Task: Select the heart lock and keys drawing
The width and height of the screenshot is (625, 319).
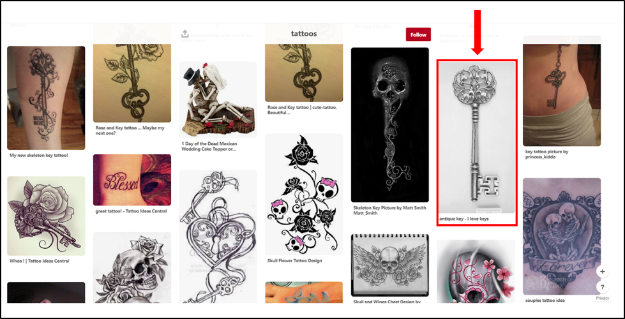Action: coord(218,237)
